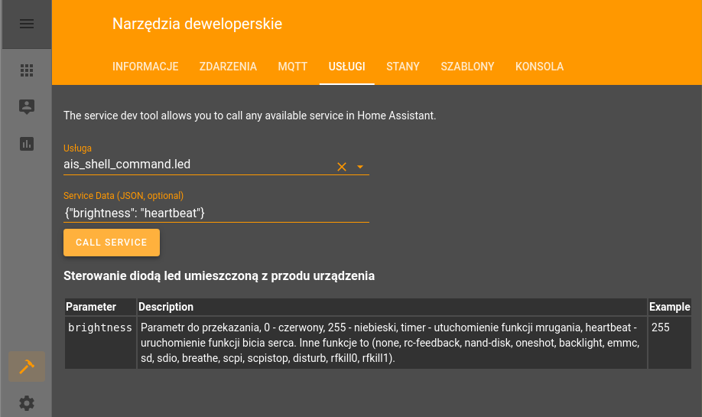Click the CALL SERVICE button

(x=112, y=243)
